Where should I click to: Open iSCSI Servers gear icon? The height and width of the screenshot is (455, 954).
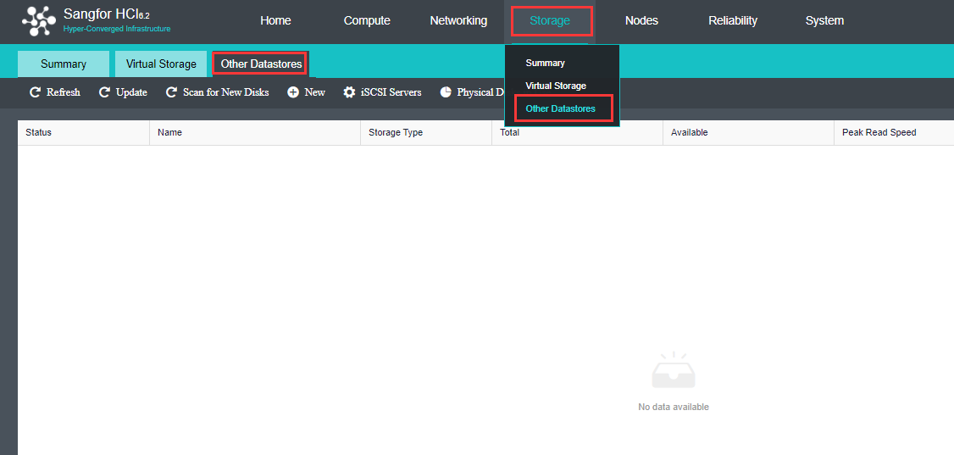[349, 92]
